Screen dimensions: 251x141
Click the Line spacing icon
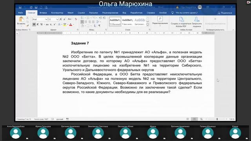coord(98,22)
